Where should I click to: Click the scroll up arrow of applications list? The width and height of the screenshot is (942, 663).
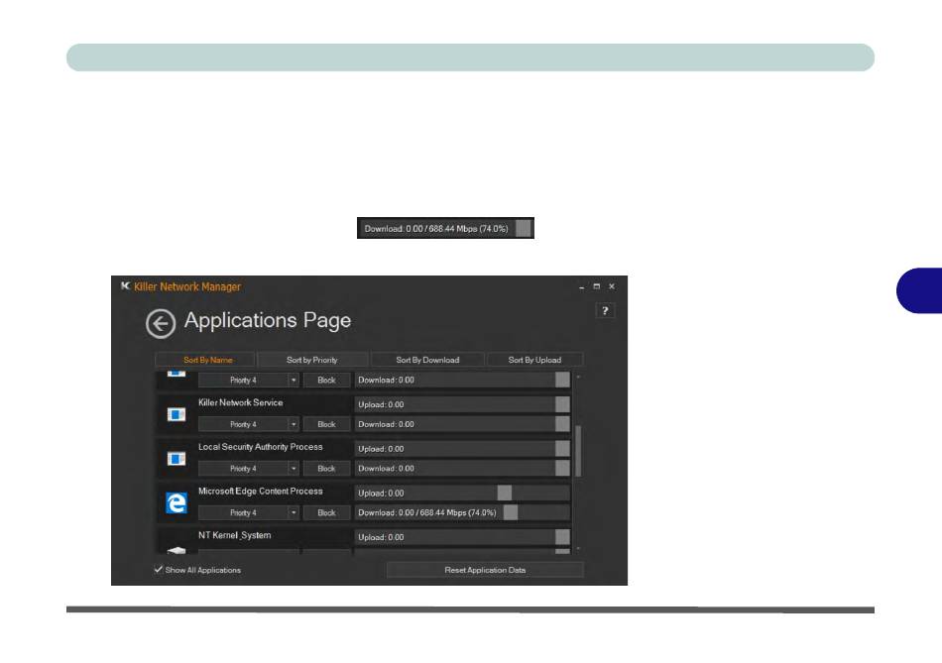578,378
